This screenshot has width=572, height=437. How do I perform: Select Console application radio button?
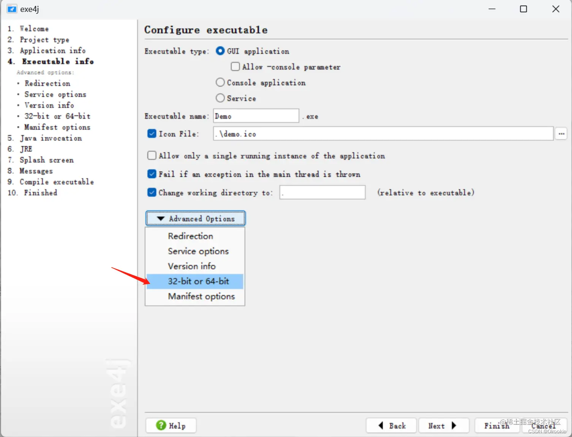point(220,82)
